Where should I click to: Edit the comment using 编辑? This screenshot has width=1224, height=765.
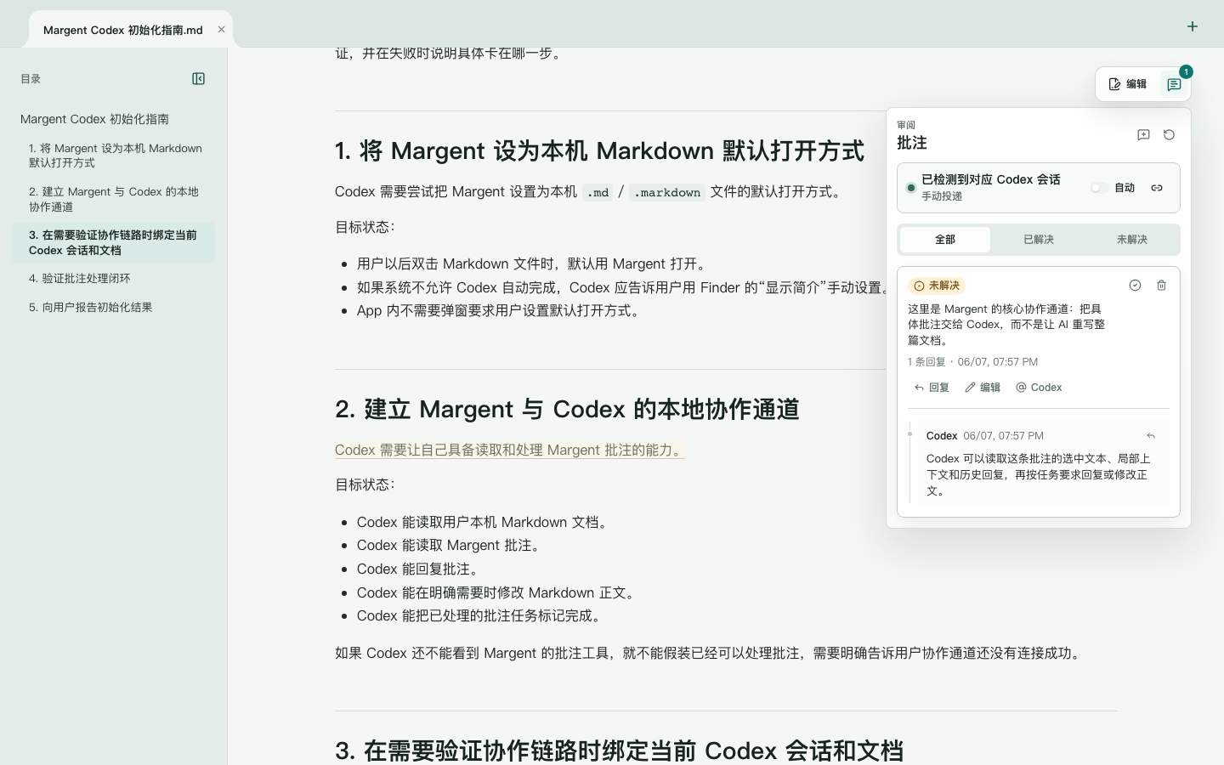(x=983, y=388)
